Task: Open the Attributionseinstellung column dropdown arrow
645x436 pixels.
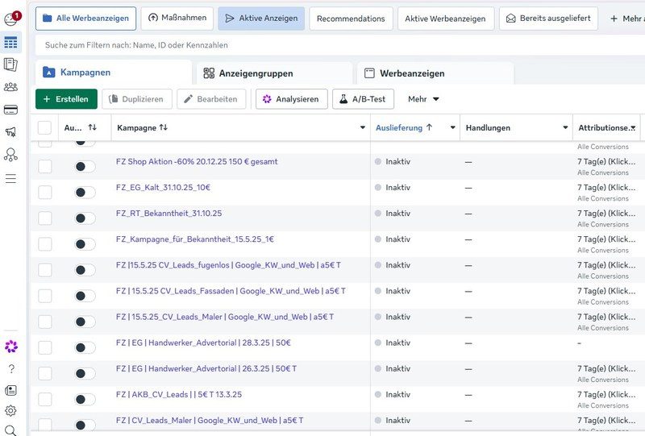Action: pos(634,128)
